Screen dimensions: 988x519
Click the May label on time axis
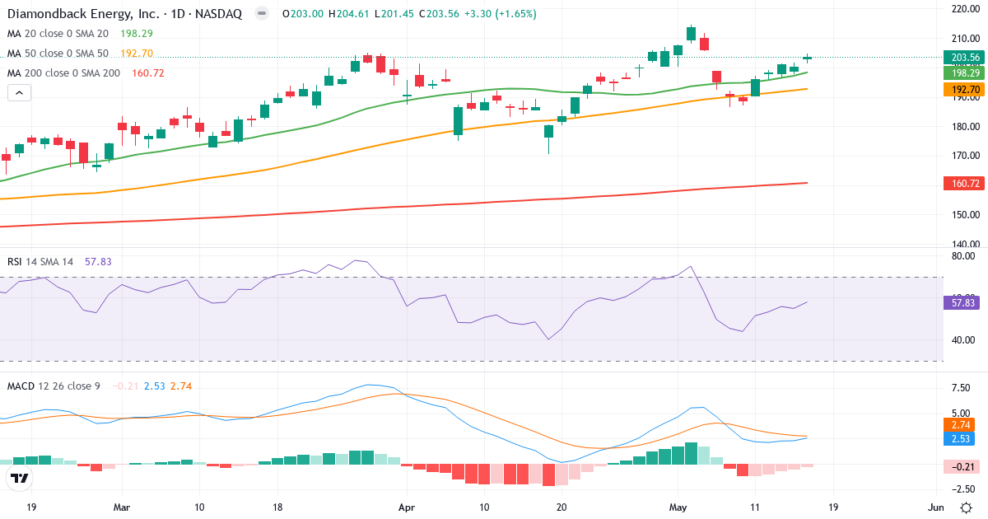pyautogui.click(x=678, y=507)
